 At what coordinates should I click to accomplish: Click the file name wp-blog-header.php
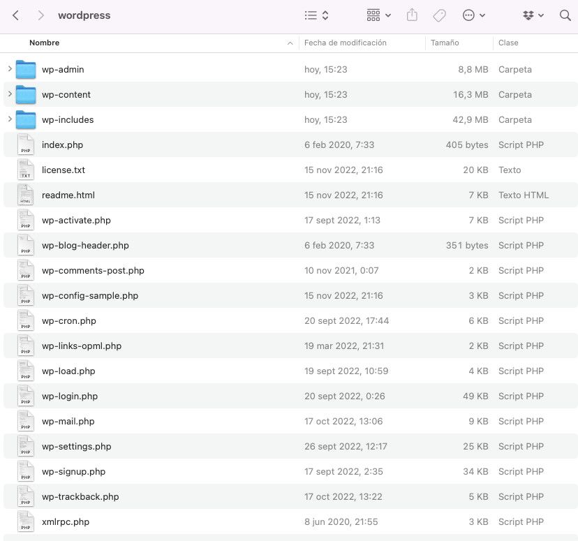tap(86, 246)
